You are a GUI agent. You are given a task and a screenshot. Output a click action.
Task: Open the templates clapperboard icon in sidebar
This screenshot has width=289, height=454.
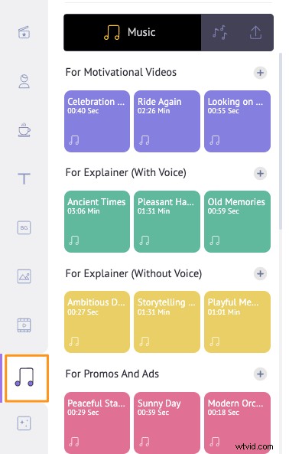24,32
